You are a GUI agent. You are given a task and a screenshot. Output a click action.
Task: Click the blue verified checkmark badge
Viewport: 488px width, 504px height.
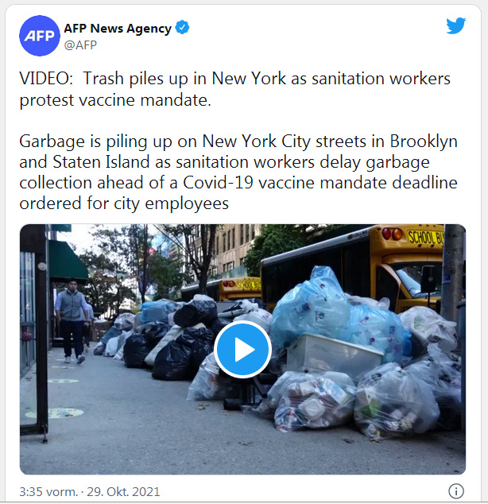pos(182,28)
